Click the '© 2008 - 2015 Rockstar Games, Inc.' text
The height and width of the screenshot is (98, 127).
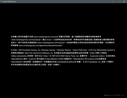(x=26, y=50)
